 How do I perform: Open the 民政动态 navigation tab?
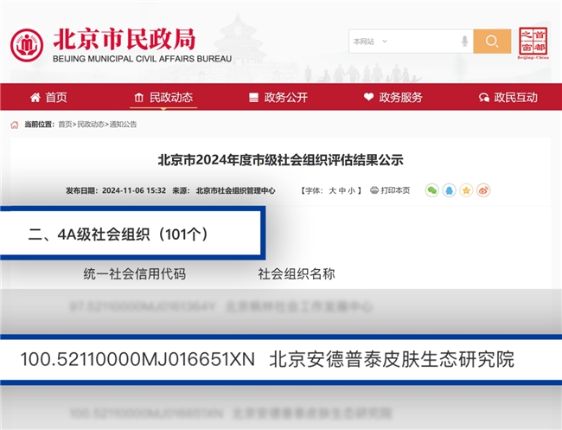pos(163,97)
